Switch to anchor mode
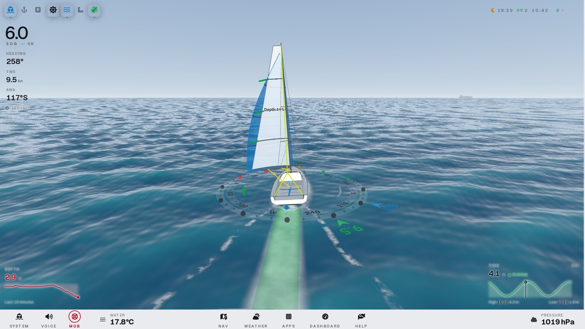Screen dimensions: 585x329 pyautogui.click(x=24, y=10)
